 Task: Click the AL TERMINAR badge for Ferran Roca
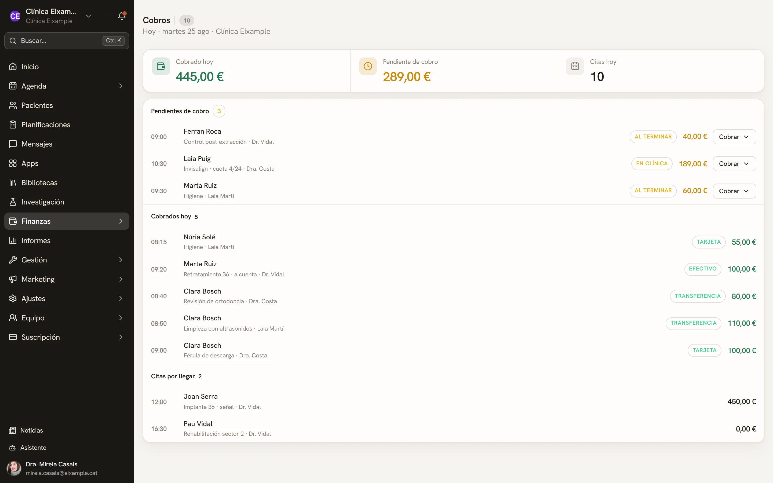click(653, 137)
